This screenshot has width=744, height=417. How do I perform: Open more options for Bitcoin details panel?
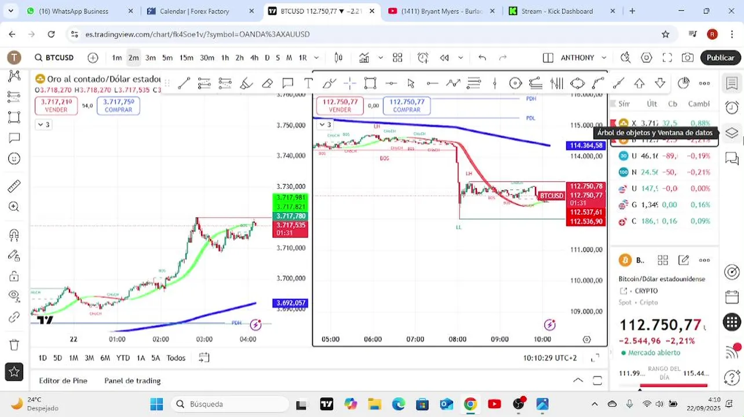pyautogui.click(x=705, y=260)
